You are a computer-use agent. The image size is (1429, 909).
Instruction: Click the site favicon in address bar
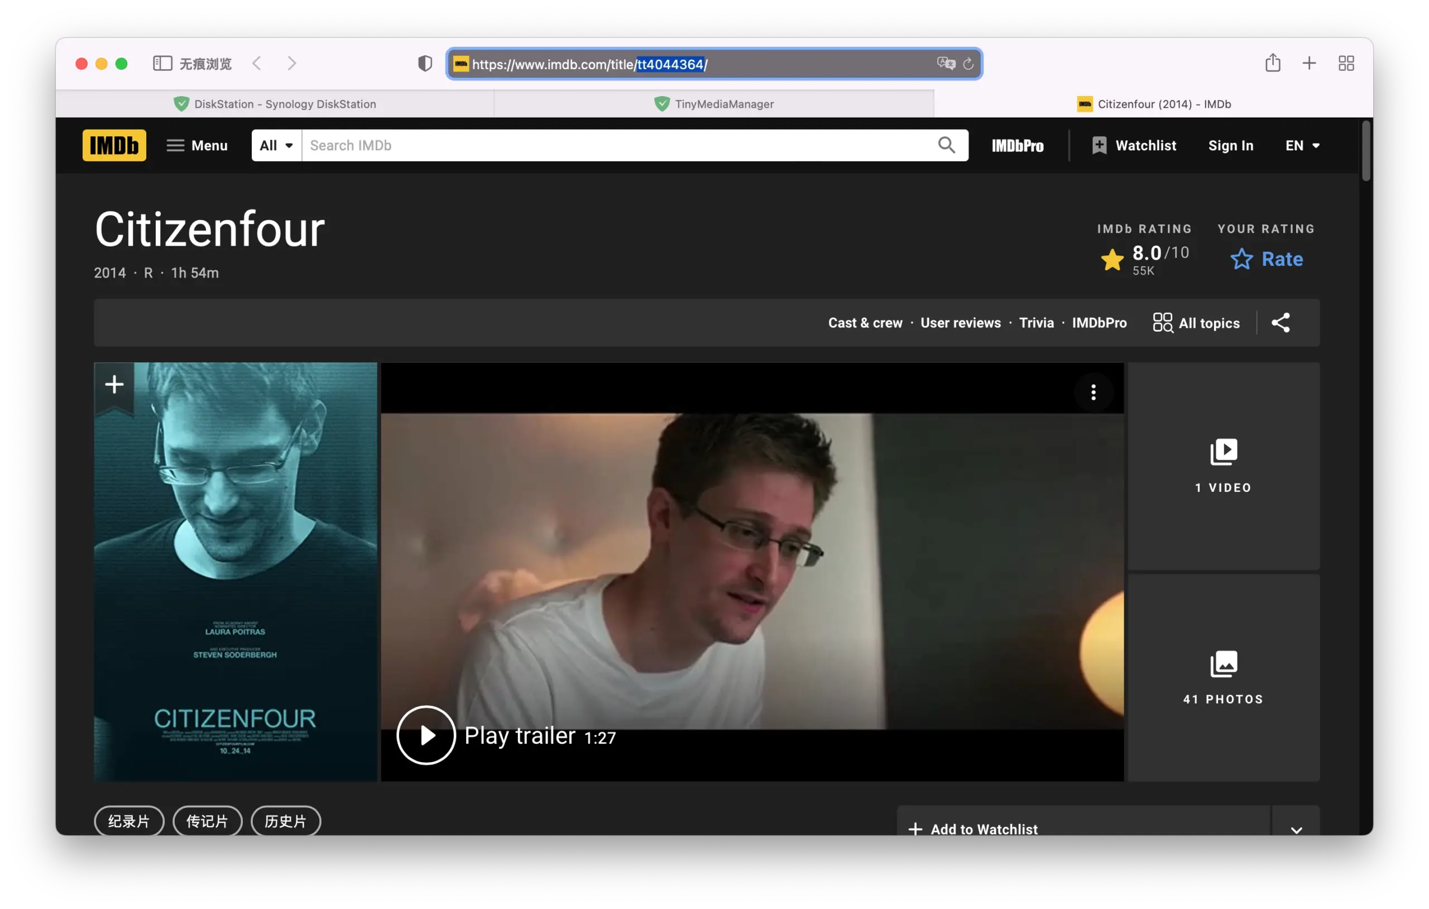[461, 64]
